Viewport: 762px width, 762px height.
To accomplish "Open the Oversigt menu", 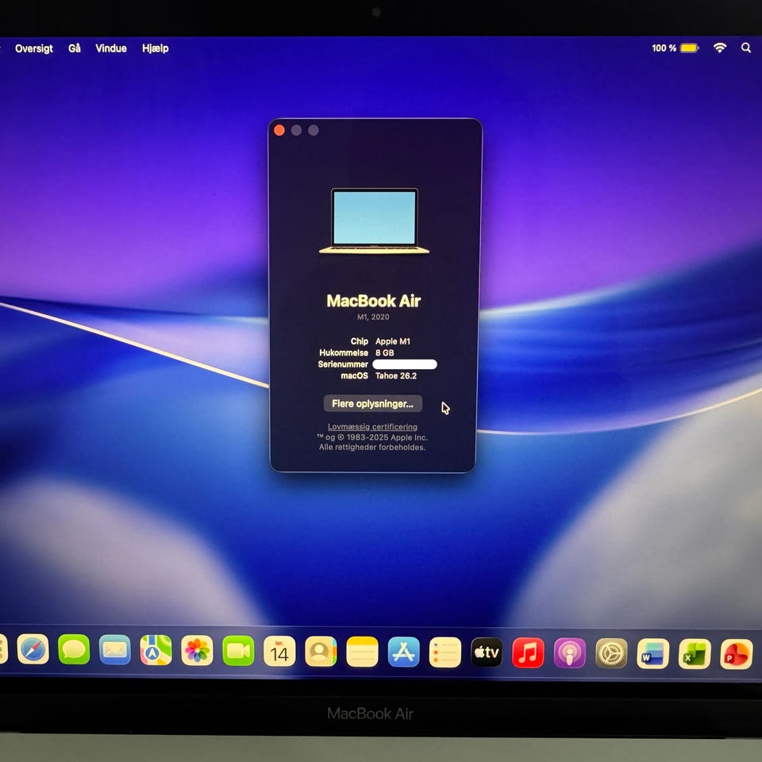I will click(x=34, y=48).
